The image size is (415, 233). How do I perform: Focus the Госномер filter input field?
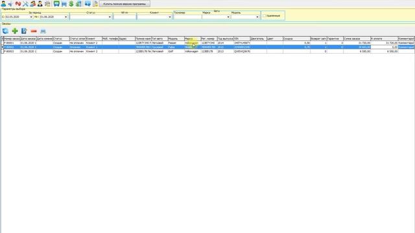[187, 17]
